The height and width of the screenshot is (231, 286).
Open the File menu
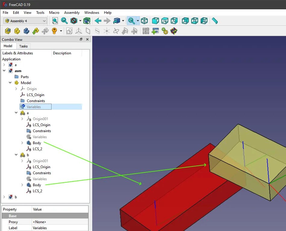click(x=5, y=13)
